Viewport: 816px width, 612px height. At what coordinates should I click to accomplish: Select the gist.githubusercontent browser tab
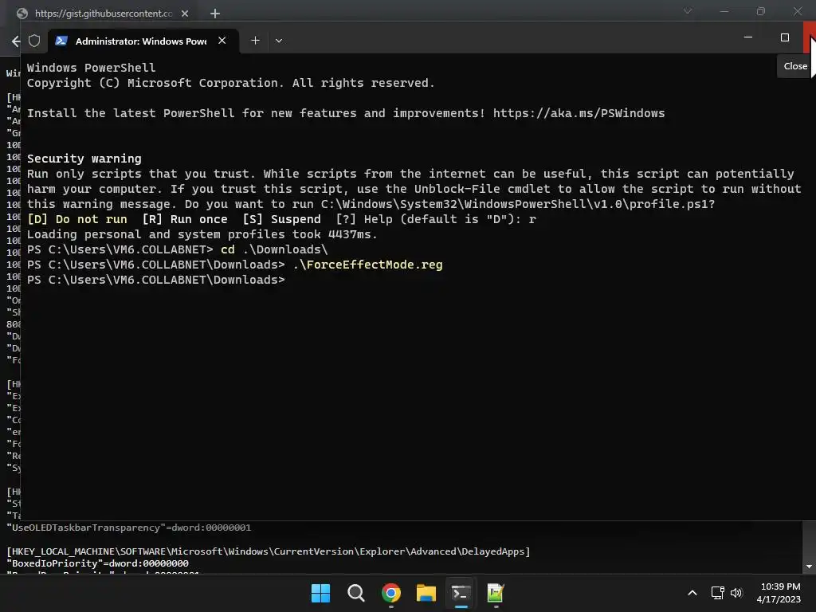pyautogui.click(x=103, y=14)
